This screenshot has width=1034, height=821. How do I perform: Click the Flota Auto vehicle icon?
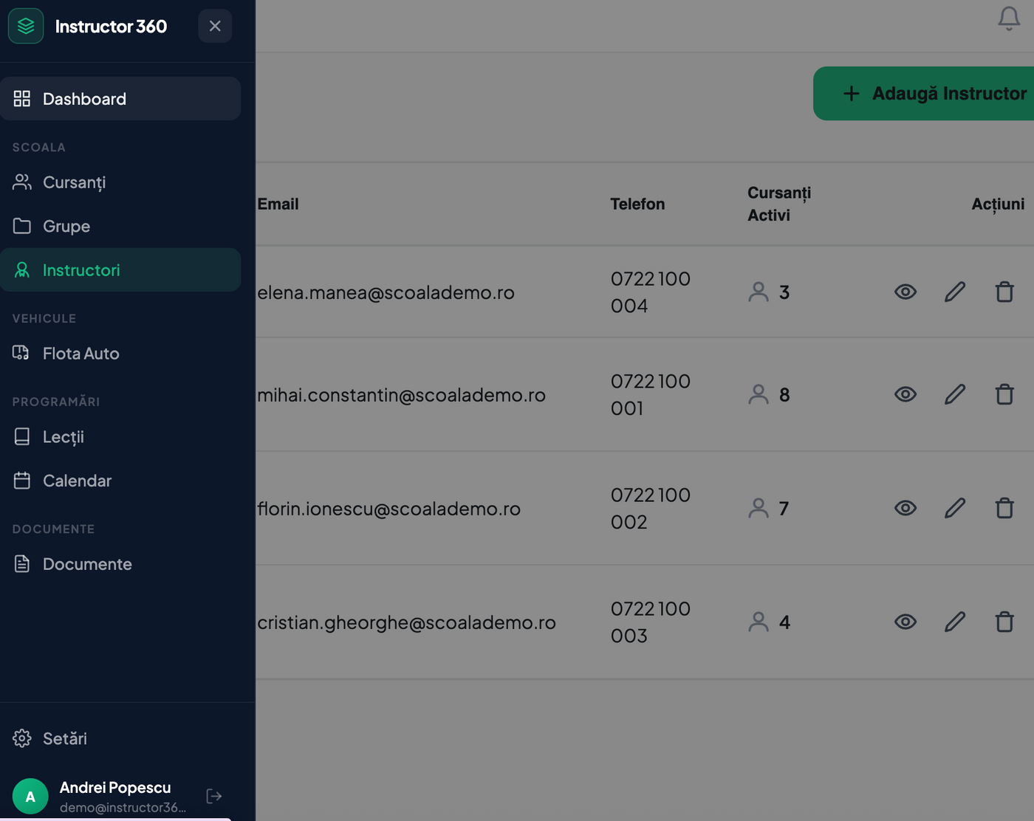(21, 353)
